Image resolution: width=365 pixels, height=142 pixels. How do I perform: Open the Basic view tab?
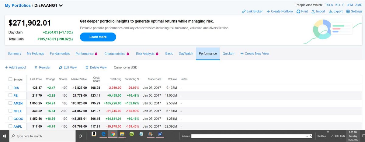169,54
